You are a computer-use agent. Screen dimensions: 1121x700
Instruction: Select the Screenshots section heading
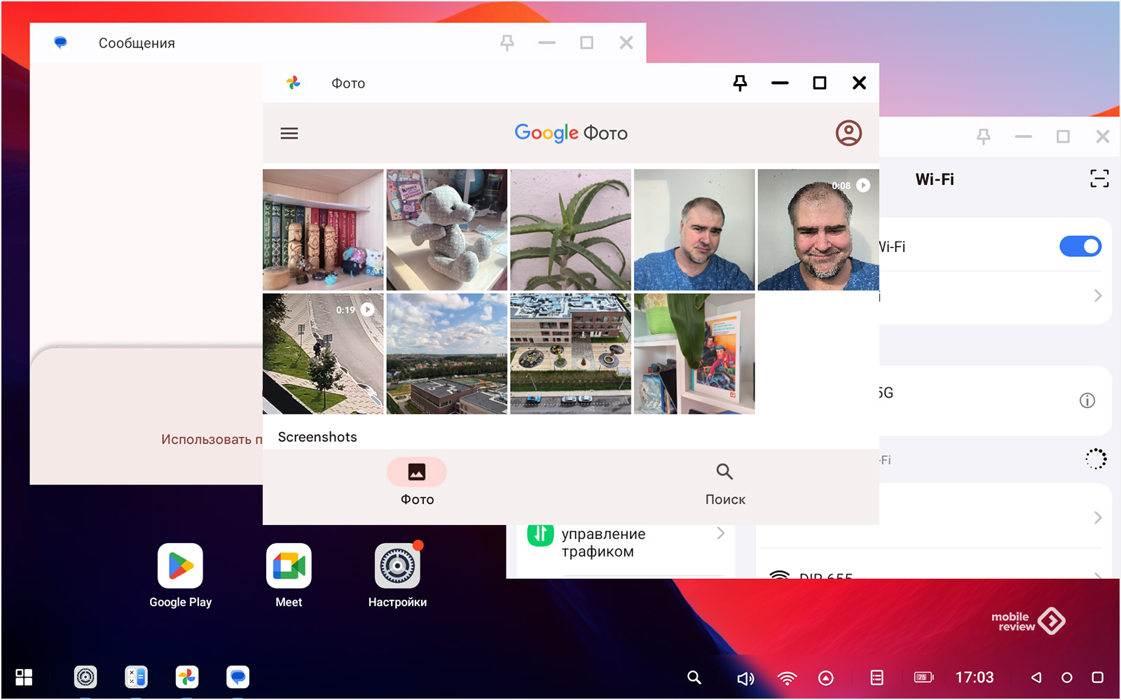(x=317, y=437)
